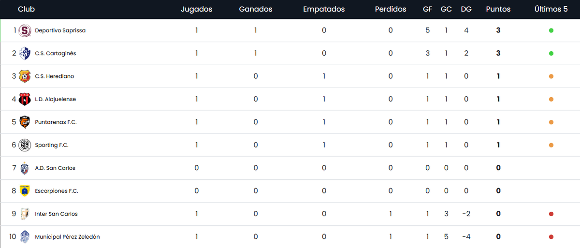Open the Deportivo Saprissa team name link
The height and width of the screenshot is (248, 580).
(x=60, y=30)
